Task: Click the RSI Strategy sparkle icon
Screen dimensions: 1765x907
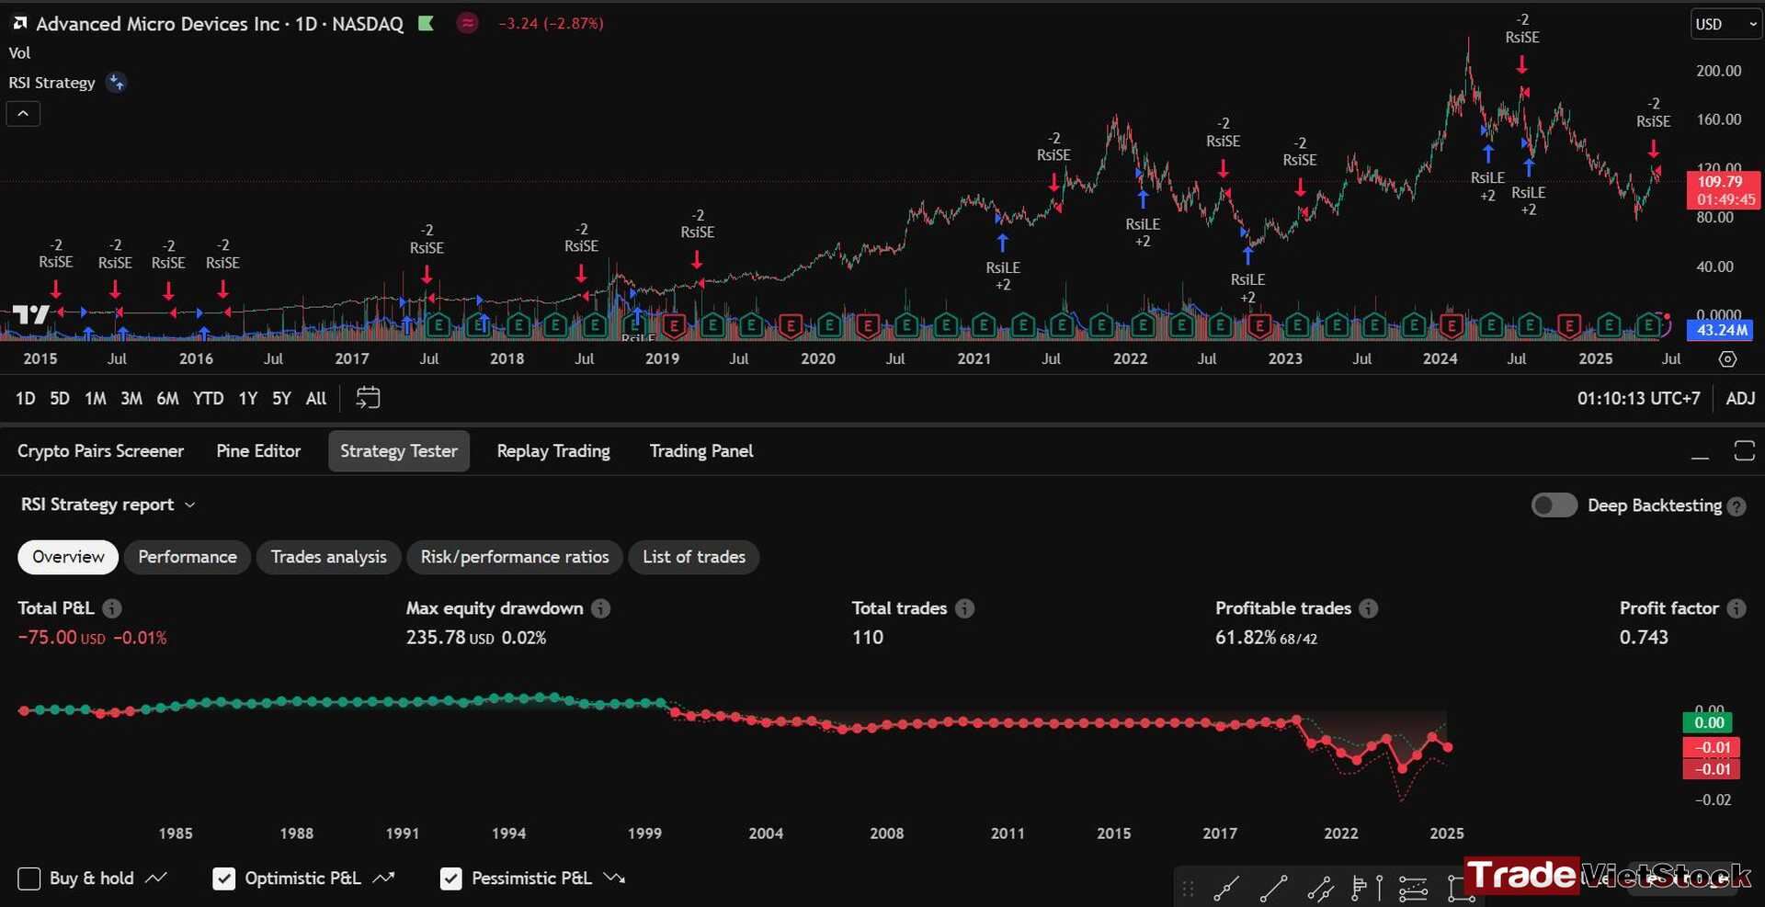Action: tap(116, 83)
